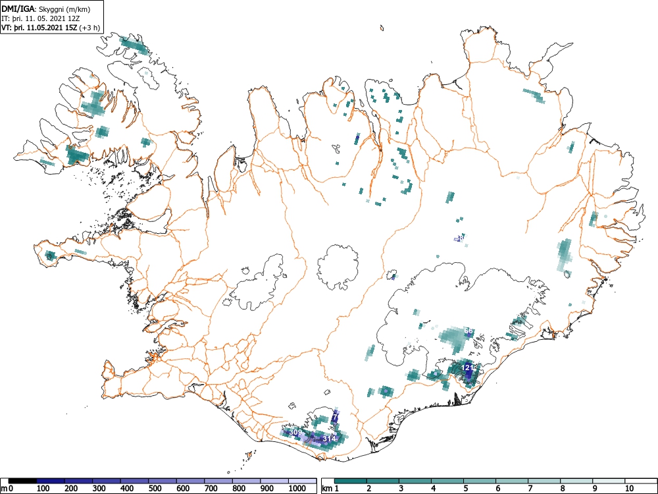This screenshot has width=658, height=494.
Task: Pick the 100–200 m dark blue legend swatch
Action: coord(51,481)
